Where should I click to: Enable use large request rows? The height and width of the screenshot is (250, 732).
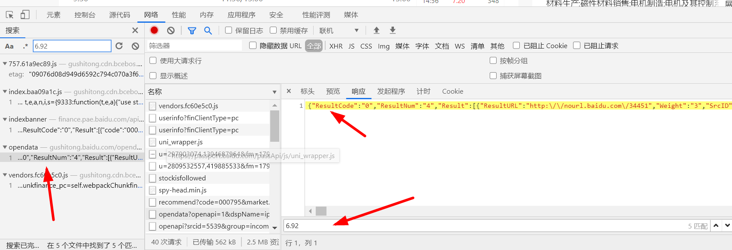153,60
